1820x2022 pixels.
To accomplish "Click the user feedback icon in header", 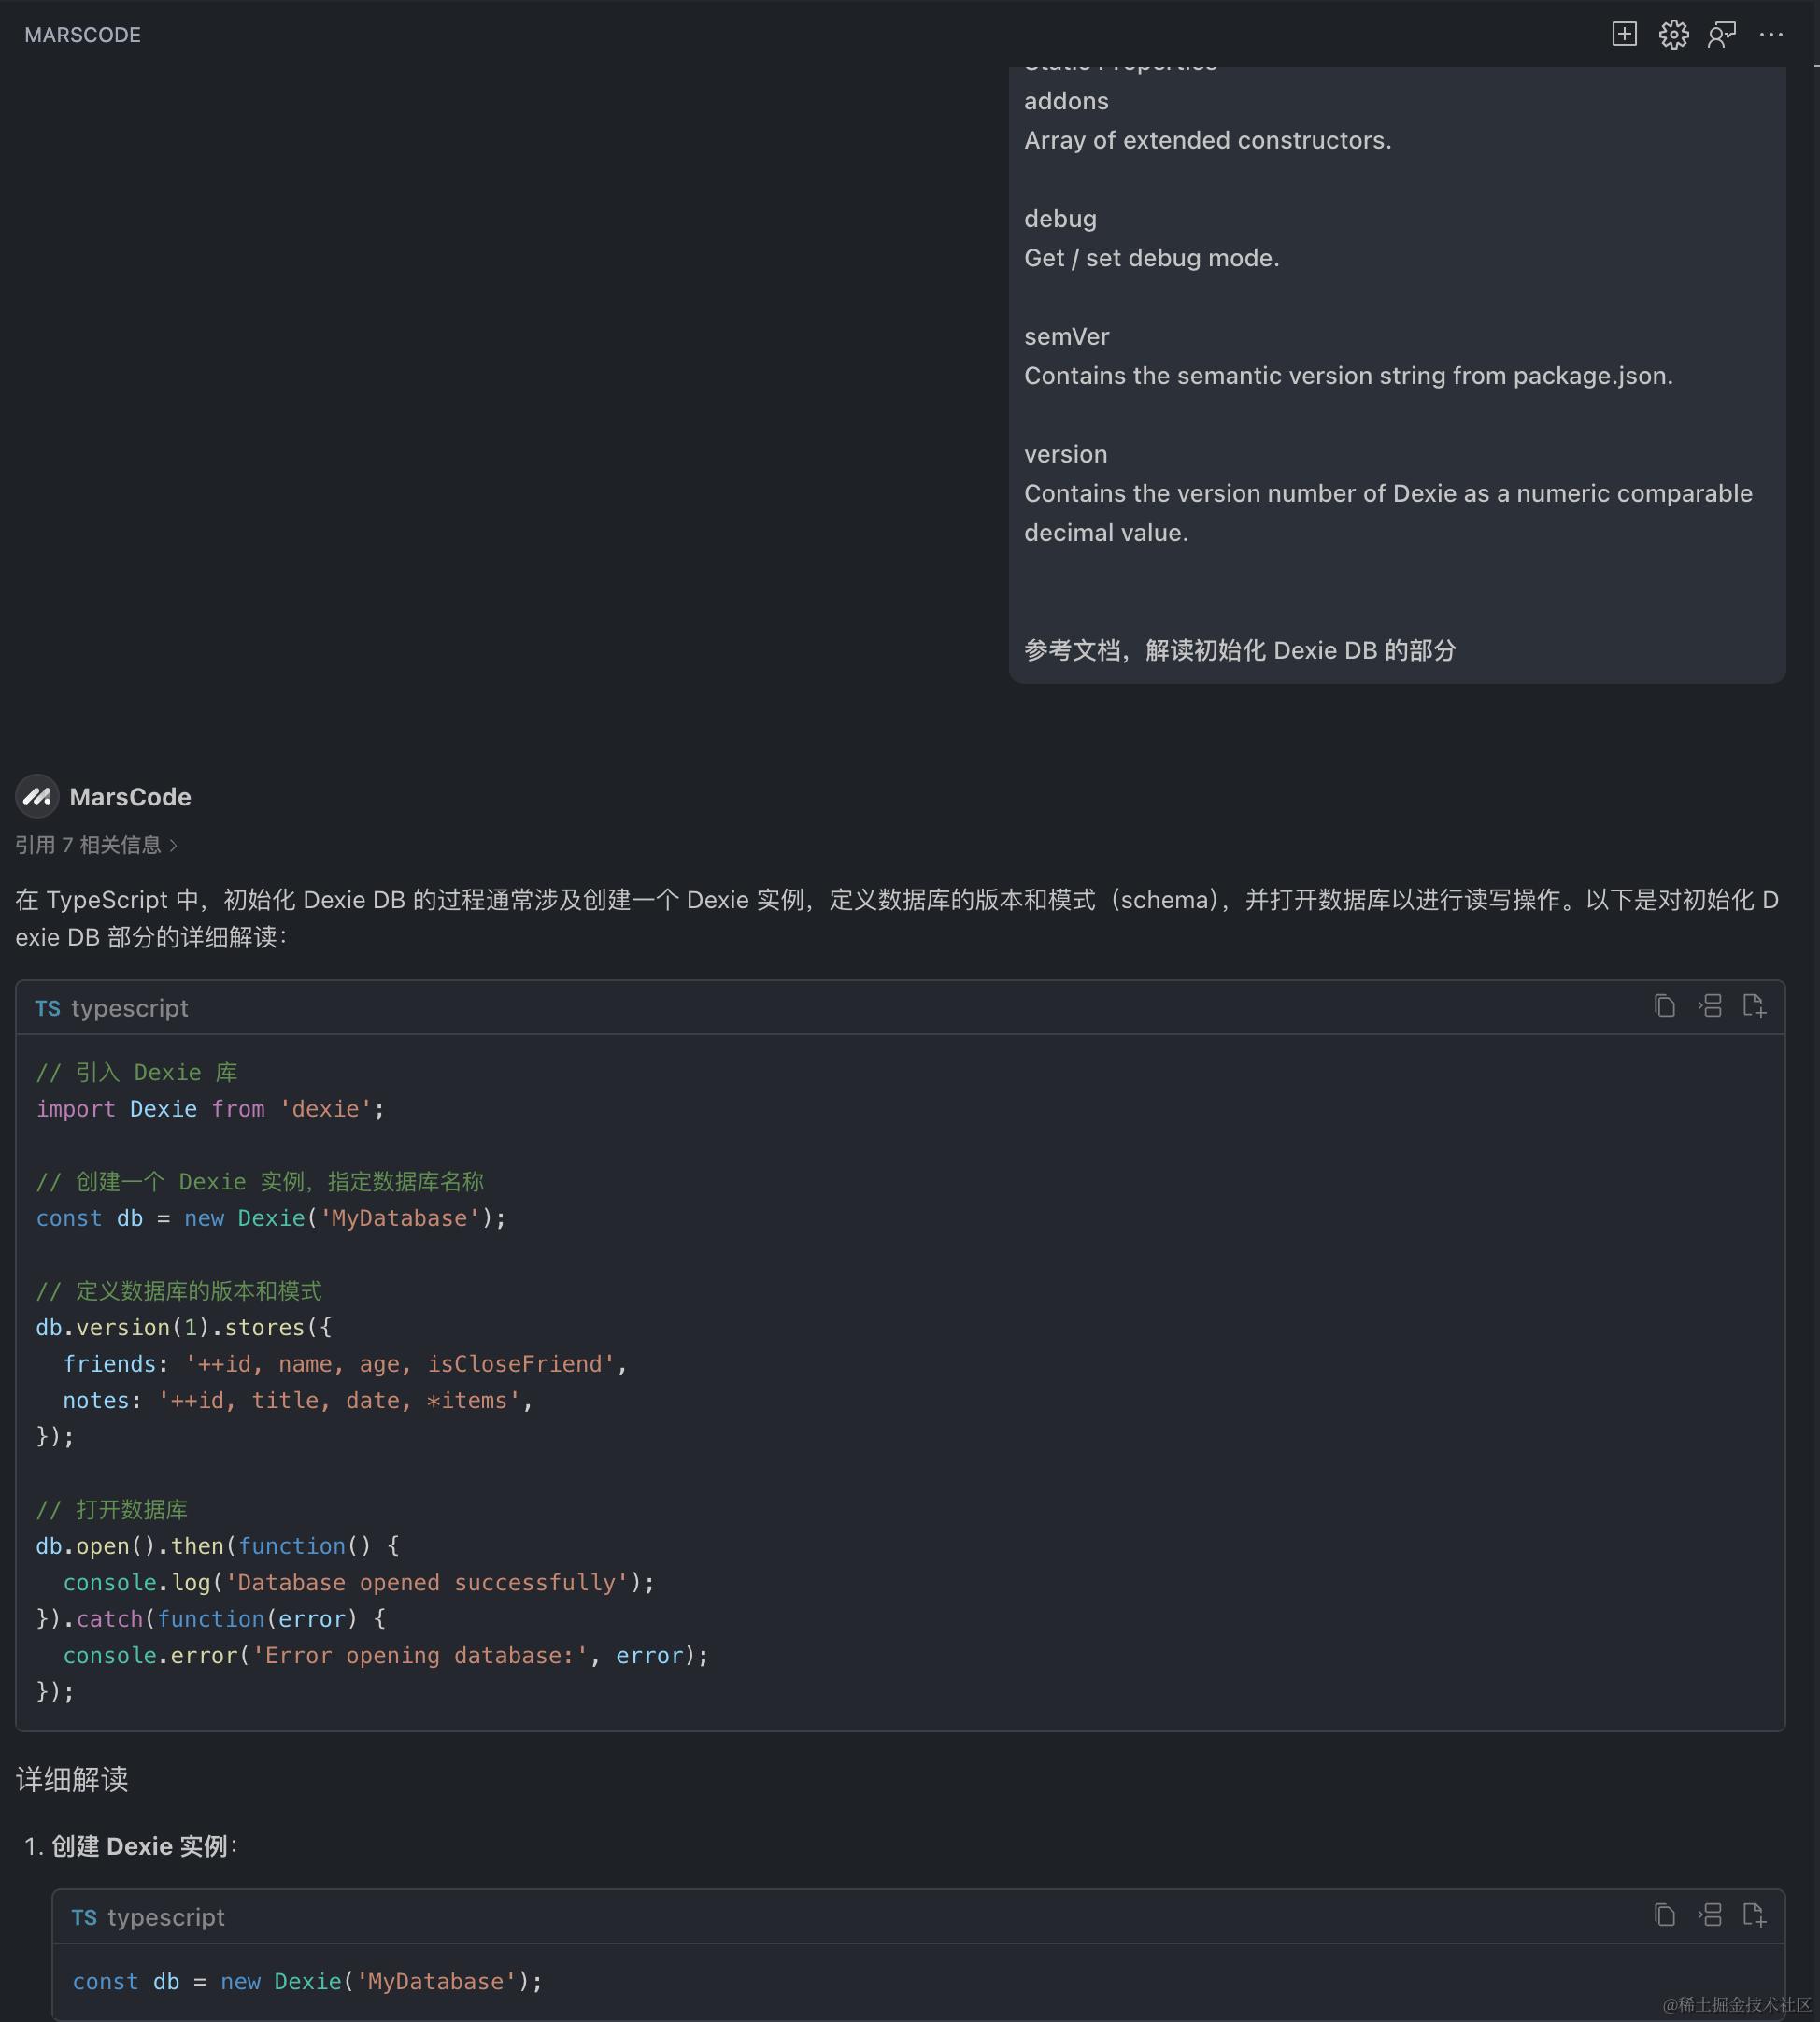I will pos(1721,34).
